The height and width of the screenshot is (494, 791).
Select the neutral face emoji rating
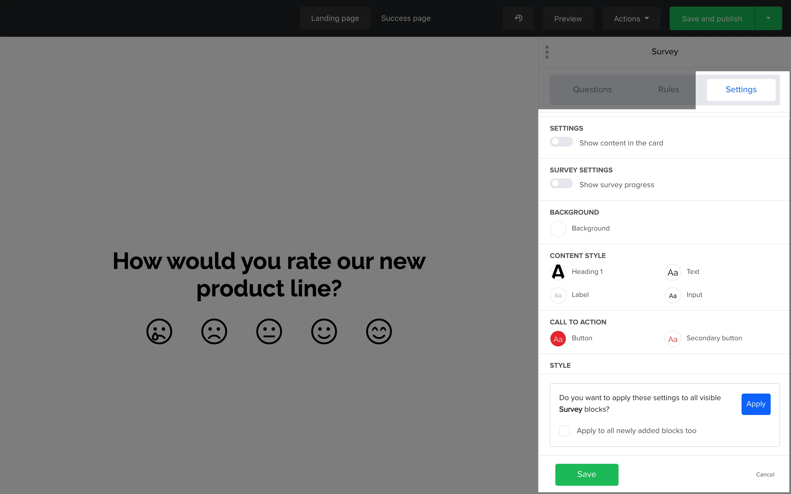click(x=269, y=331)
